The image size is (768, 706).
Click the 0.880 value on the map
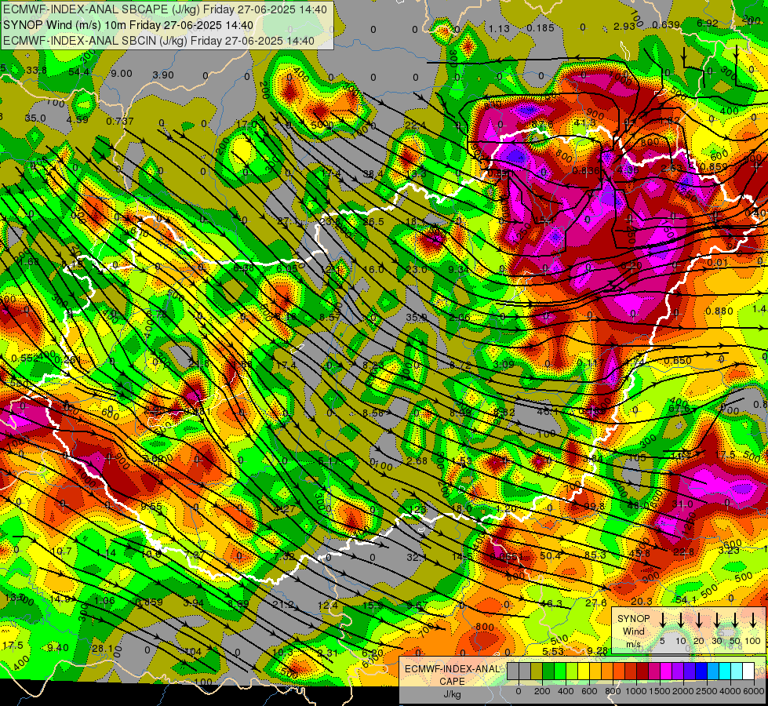tap(719, 311)
